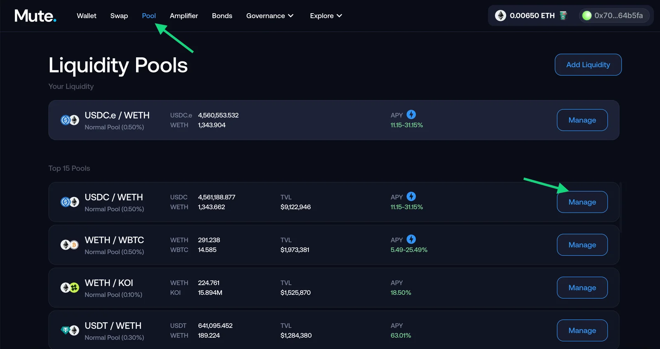
Task: Open the Wallet page
Action: coord(87,16)
